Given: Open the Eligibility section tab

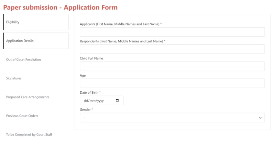Looking at the screenshot, I should tap(36, 22).
